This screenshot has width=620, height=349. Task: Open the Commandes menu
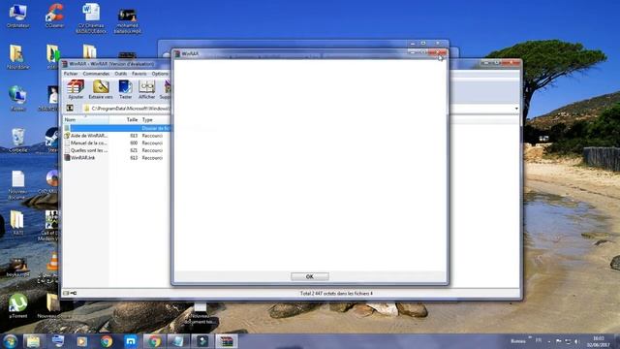(96, 74)
